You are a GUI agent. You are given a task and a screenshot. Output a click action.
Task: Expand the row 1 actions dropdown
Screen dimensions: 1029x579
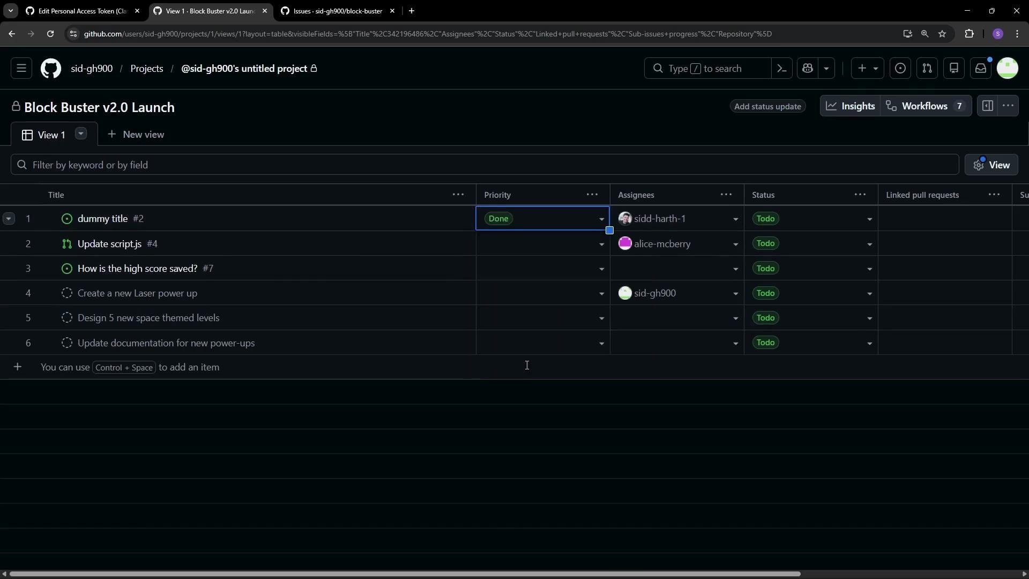[x=8, y=219]
